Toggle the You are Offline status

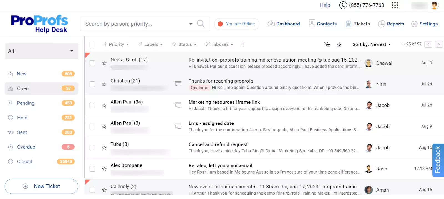[x=236, y=24]
